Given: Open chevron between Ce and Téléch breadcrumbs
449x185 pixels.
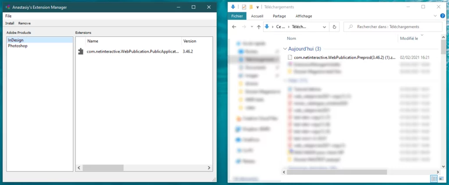Looking at the screenshot, I should click(x=289, y=27).
